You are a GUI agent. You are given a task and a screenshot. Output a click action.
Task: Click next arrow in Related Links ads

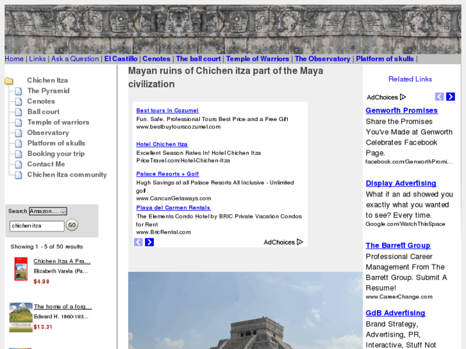[x=451, y=97]
